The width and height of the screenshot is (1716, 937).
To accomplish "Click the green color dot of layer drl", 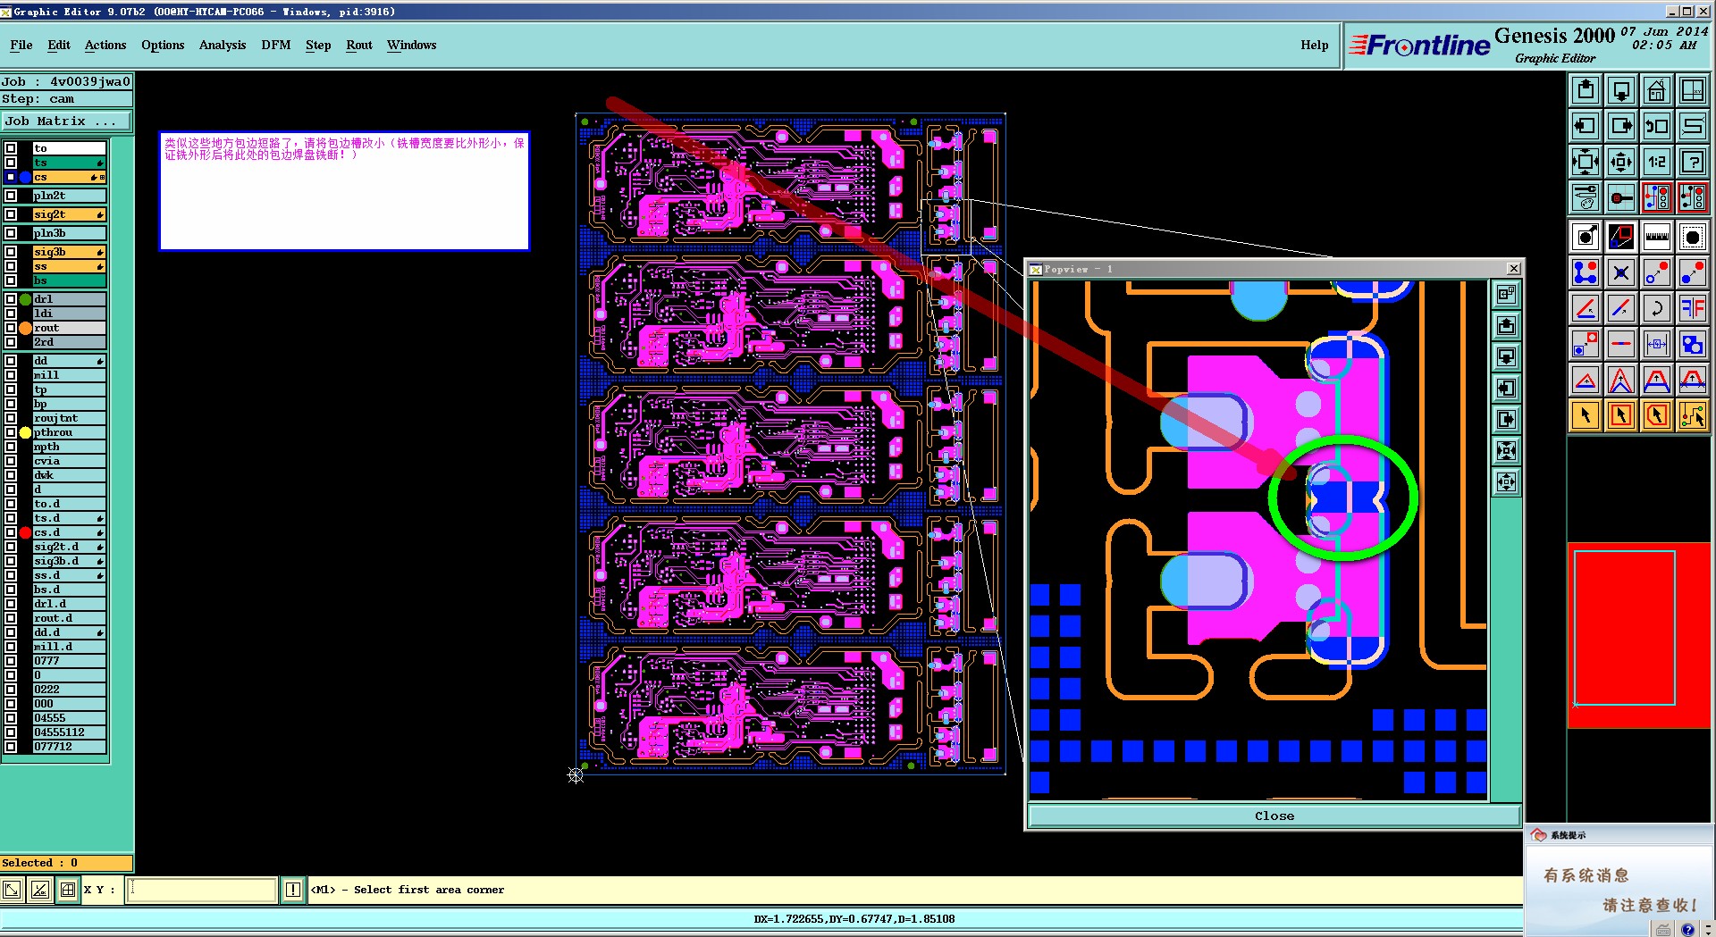I will (26, 299).
